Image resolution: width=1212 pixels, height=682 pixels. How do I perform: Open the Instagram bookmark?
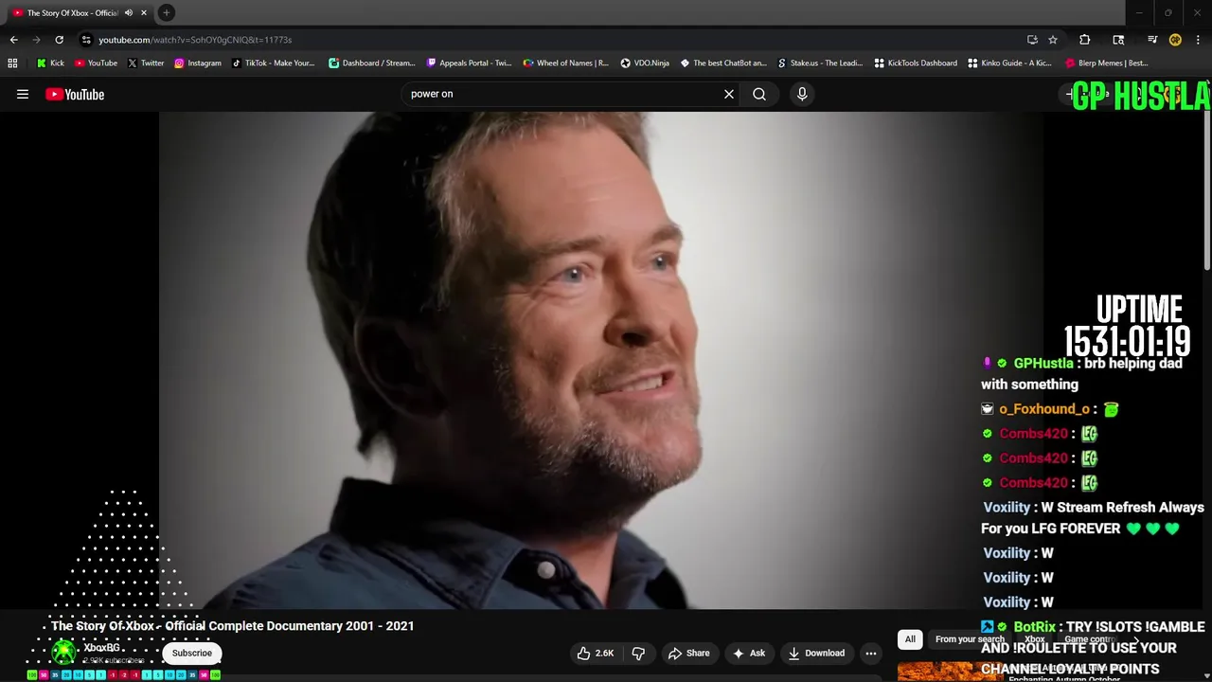[197, 63]
